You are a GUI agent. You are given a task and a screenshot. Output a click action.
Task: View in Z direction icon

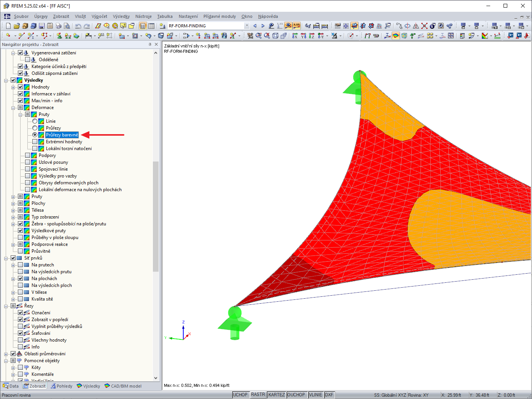point(311,36)
